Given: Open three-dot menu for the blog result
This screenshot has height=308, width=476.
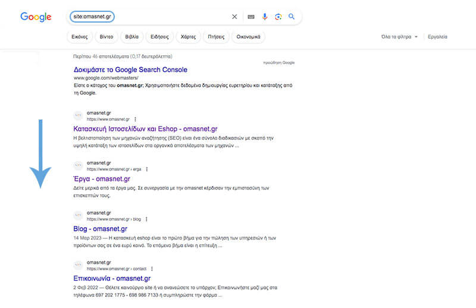Looking at the screenshot, I should 146,219.
